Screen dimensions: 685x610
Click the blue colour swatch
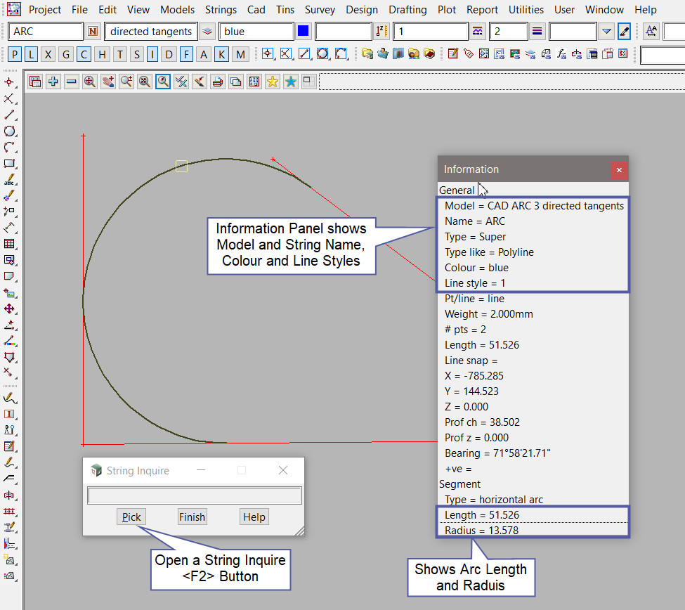pyautogui.click(x=304, y=32)
